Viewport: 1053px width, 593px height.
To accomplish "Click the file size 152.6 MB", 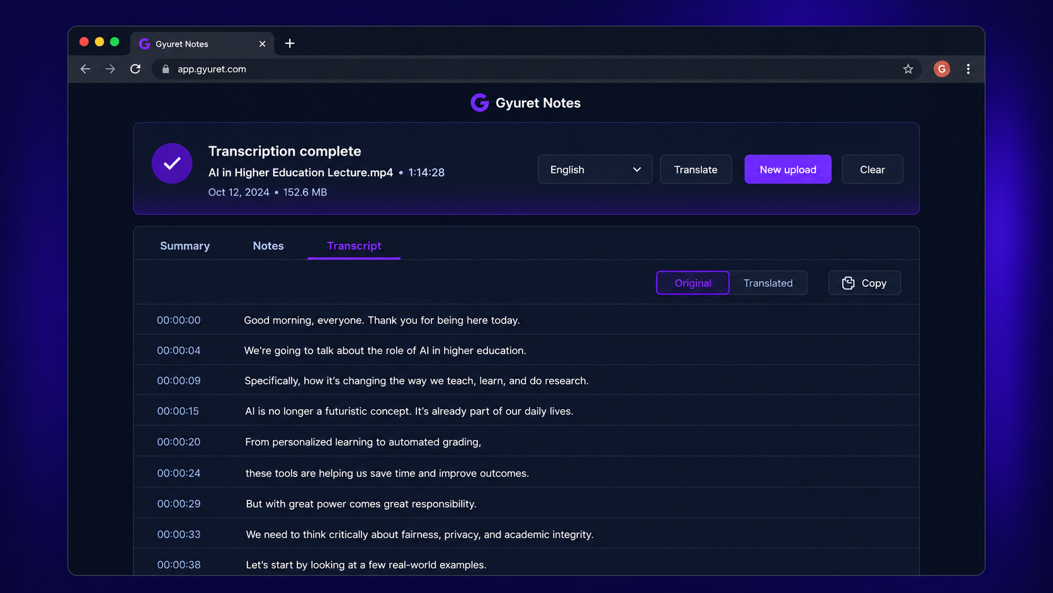I will pos(305,192).
